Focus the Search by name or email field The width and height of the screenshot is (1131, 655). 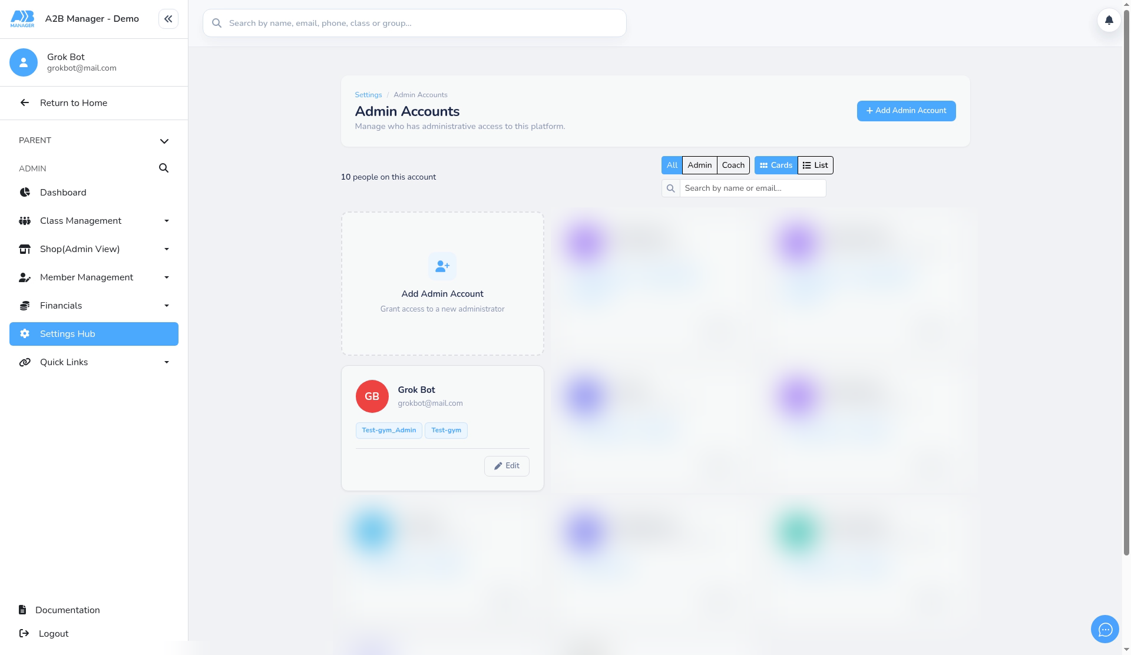click(x=753, y=188)
